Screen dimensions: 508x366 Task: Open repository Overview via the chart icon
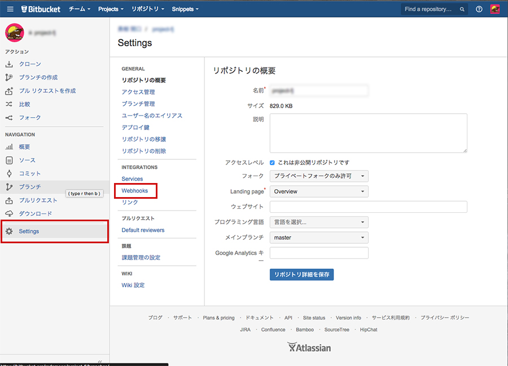(x=8, y=146)
